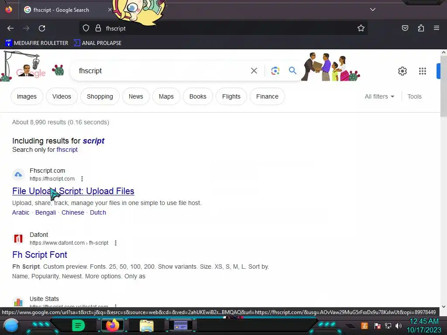Expand the list all tabs chevron

373,10
